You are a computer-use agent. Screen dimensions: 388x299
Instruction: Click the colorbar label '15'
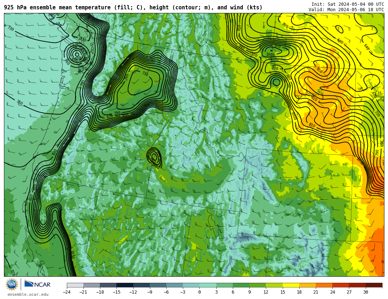(283, 292)
